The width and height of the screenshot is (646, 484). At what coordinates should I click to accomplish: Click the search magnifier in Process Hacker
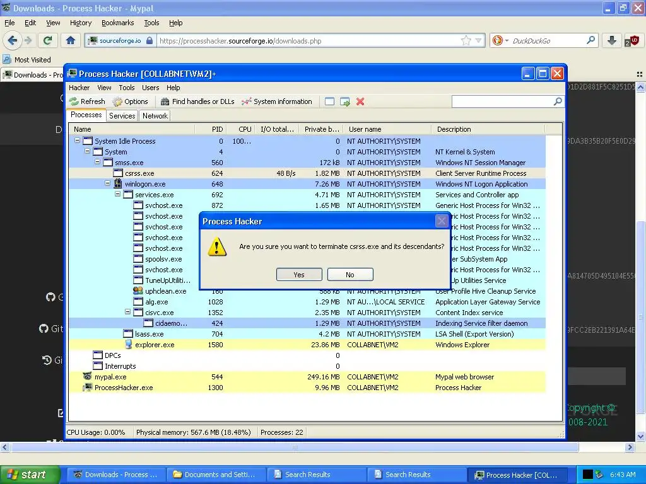click(558, 101)
